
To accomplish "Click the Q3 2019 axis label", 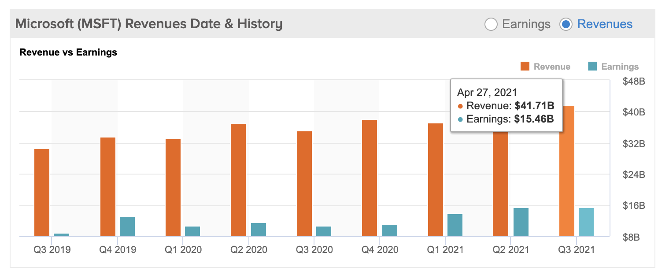I will pyautogui.click(x=52, y=249).
